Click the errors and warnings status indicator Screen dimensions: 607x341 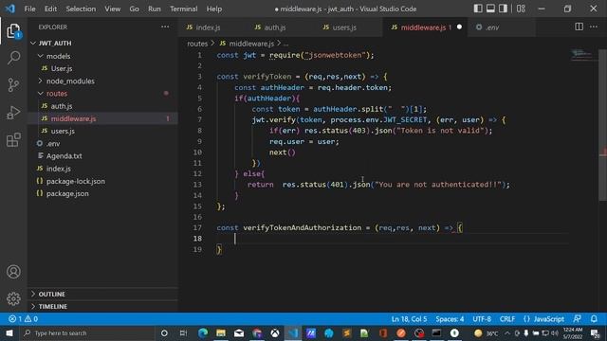(23, 319)
